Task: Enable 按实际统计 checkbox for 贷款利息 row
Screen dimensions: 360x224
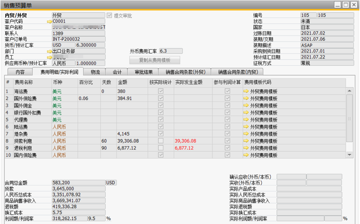Action: coord(161,141)
